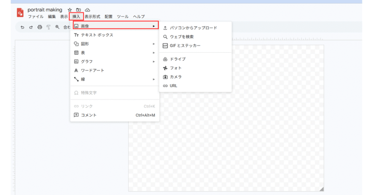The image size is (373, 195).
Task: Click the canvas resize handle corner
Action: (x=322, y=189)
